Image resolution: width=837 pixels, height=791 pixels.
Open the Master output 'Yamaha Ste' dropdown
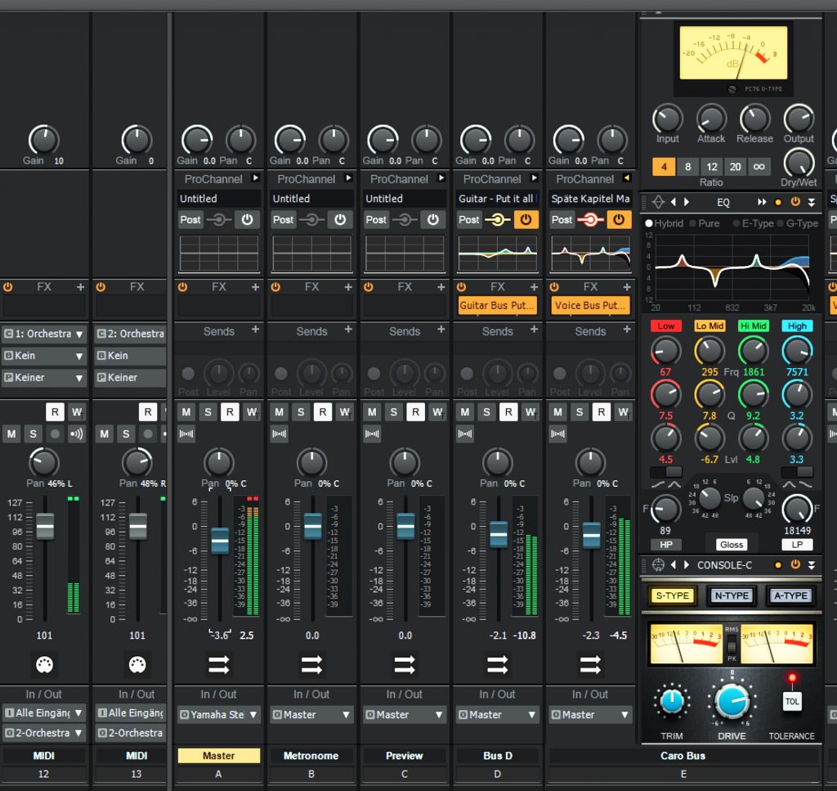tap(218, 714)
